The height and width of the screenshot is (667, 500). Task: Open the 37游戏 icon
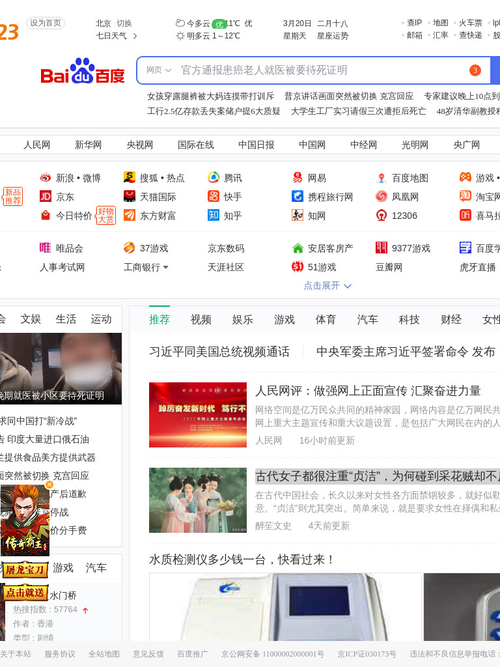coord(130,248)
